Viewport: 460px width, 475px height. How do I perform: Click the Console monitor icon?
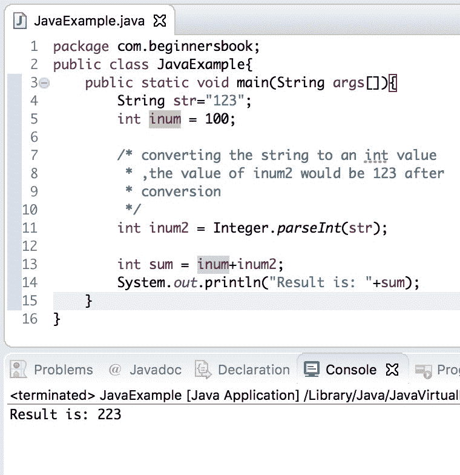[x=312, y=370]
